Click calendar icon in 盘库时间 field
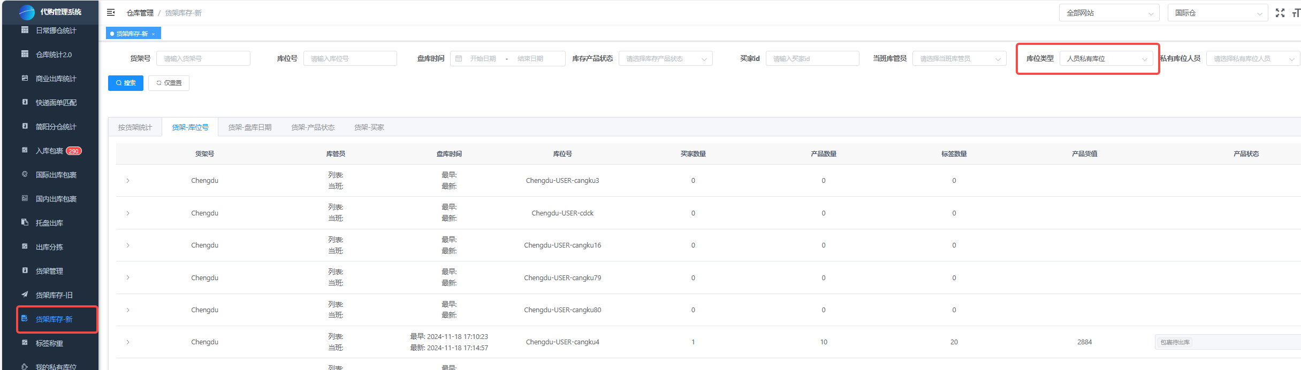 coord(459,58)
